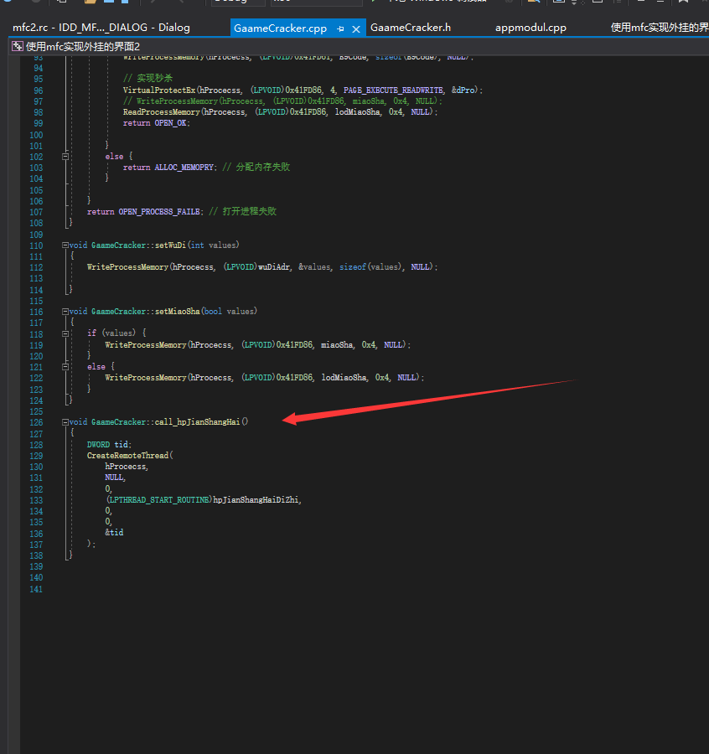
Task: Click OPEN_PROCESS_FAILE in return statement
Action: (159, 212)
